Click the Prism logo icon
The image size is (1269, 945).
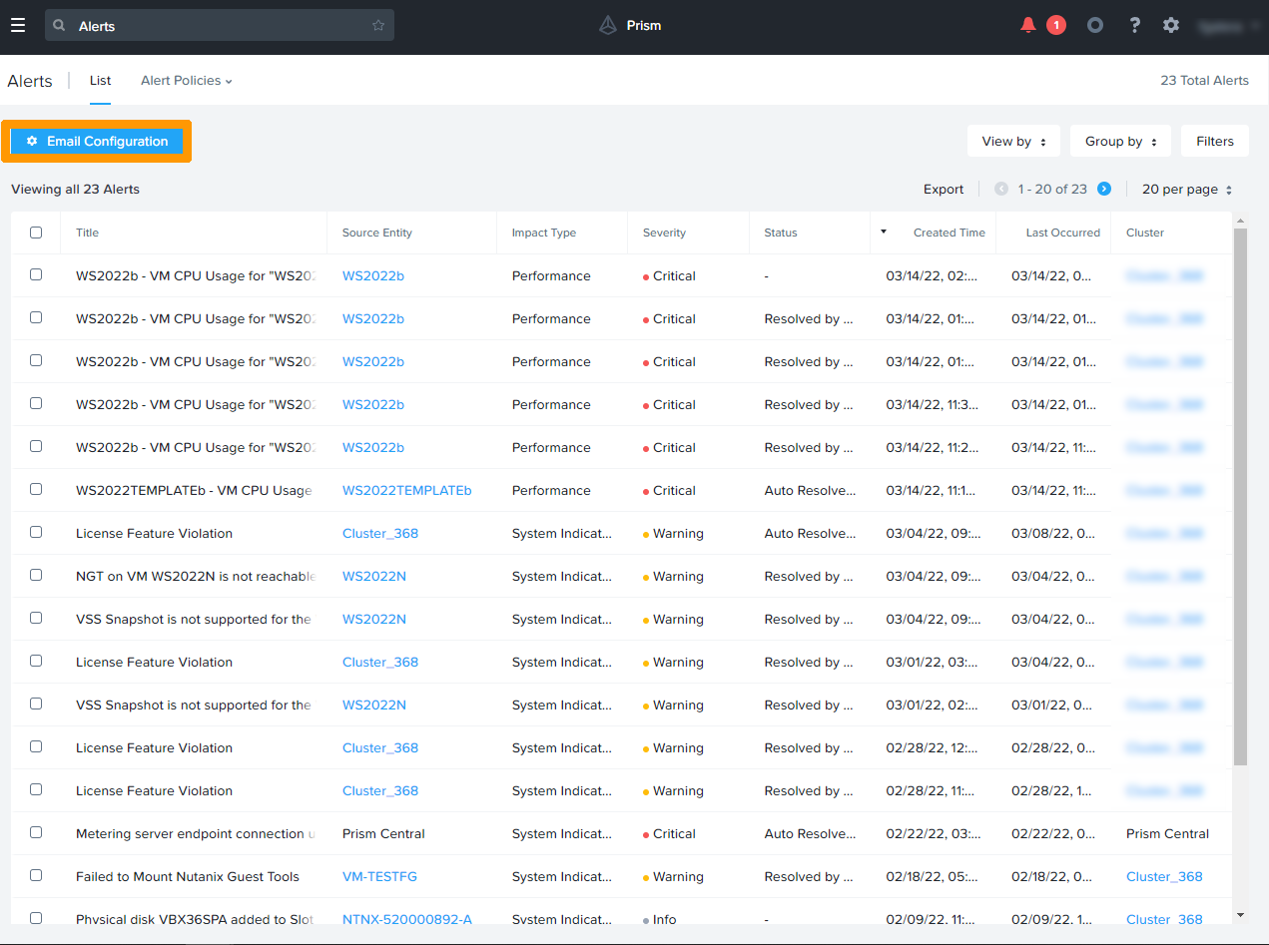coord(608,26)
